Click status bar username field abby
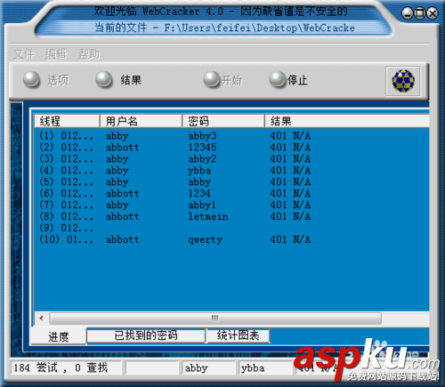 pos(208,368)
